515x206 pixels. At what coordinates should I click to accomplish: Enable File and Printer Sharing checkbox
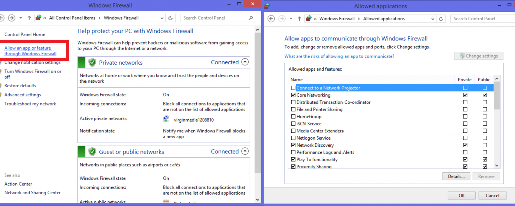(x=293, y=109)
